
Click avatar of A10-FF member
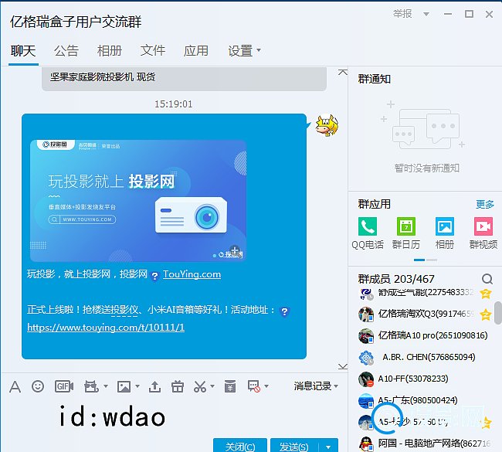point(366,379)
